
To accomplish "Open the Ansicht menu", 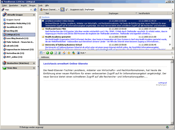I will pyautogui.click(x=24, y=5).
